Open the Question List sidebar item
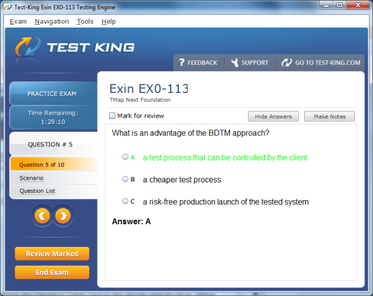The image size is (373, 296). pyautogui.click(x=37, y=191)
